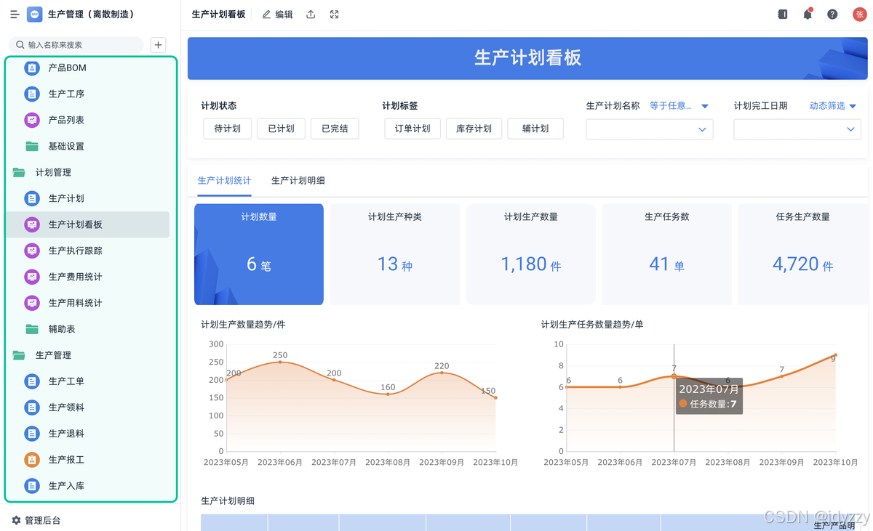Screen dimensions: 873x531
Task: Open the help question mark icon
Action: pyautogui.click(x=832, y=15)
